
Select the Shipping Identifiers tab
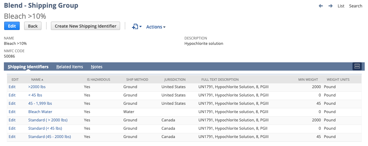coord(28,67)
